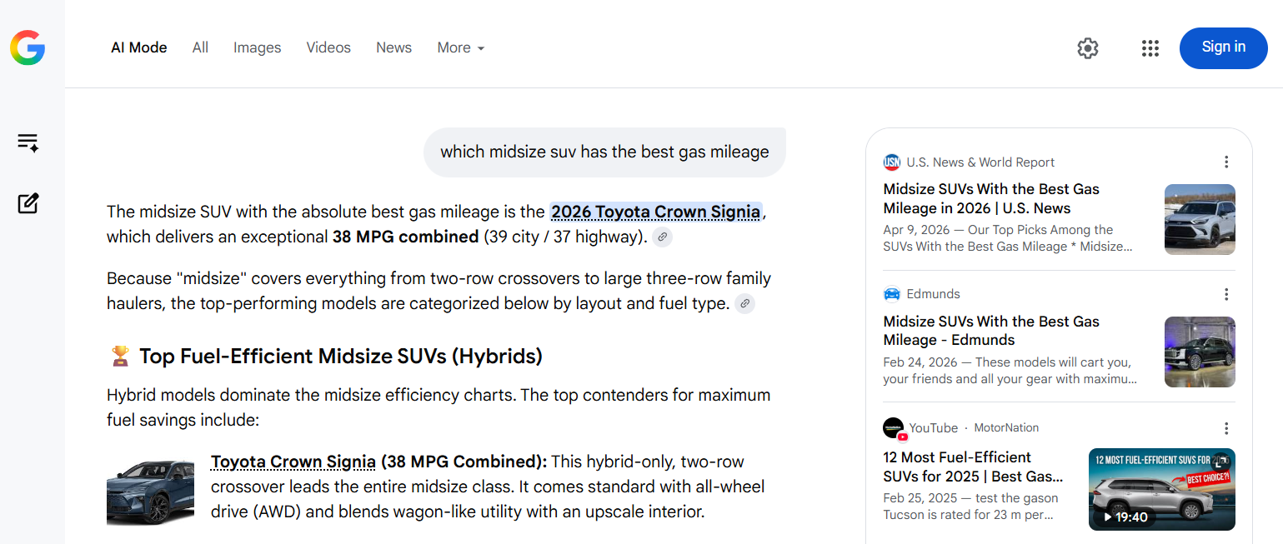Screen dimensions: 1283x544
Task: Open the AI Mode history icon
Action: point(28,142)
